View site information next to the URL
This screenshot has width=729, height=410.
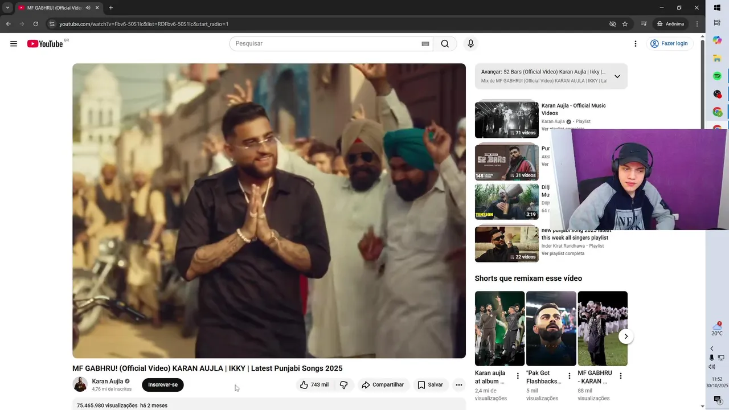[52, 24]
